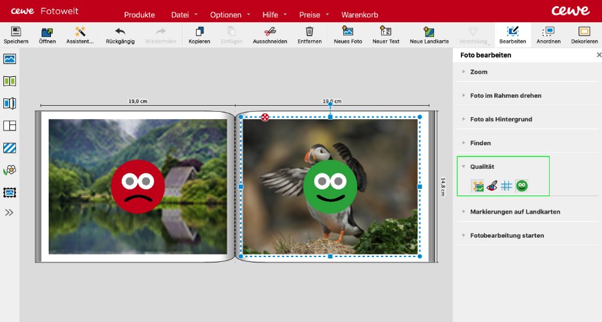Open the Assistent wizard tool
602x322 pixels.
(80, 31)
